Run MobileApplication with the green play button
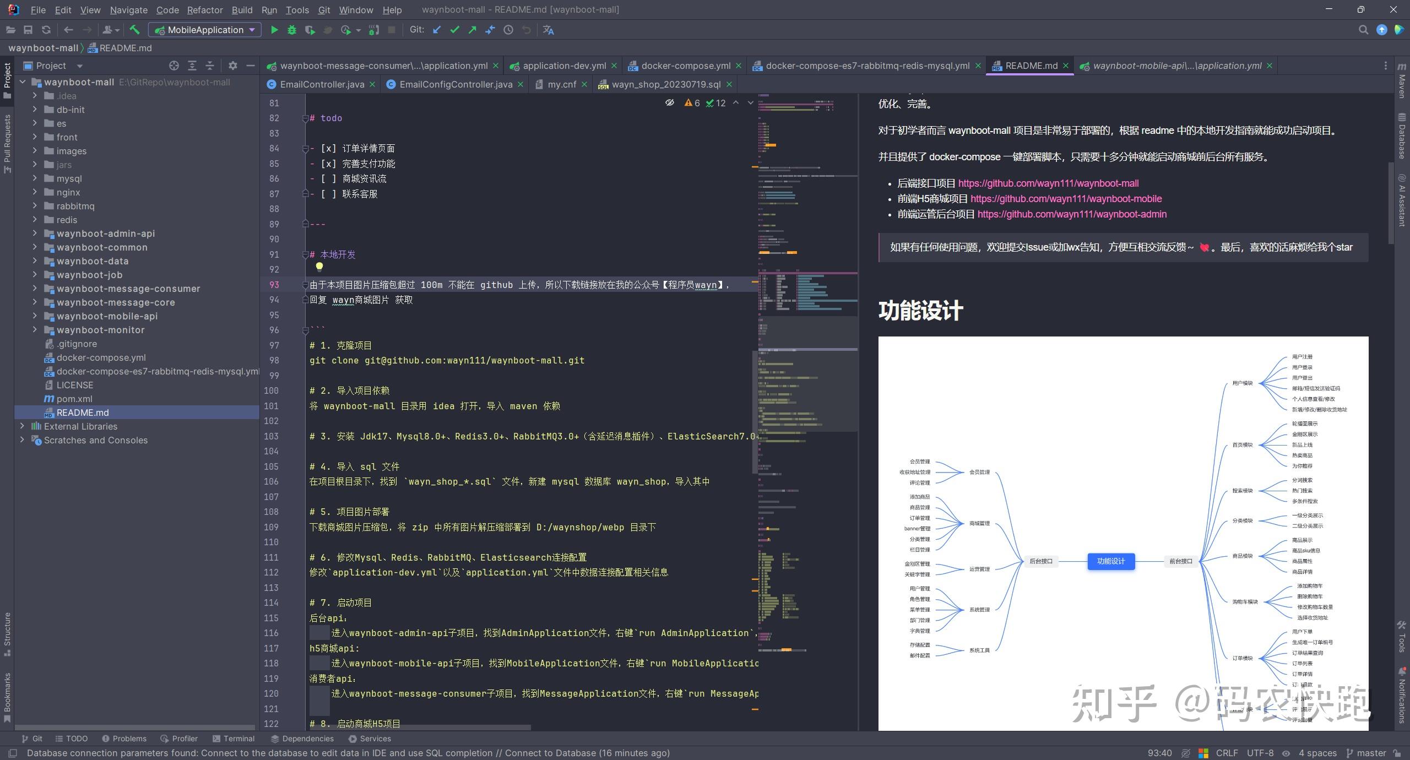1410x760 pixels. [274, 30]
